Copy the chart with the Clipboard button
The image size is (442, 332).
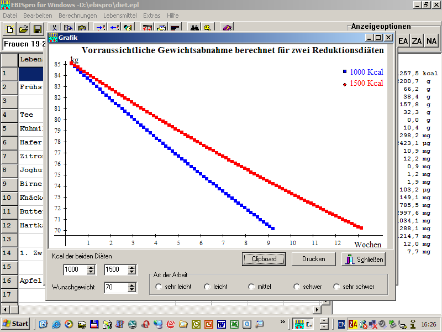point(264,259)
